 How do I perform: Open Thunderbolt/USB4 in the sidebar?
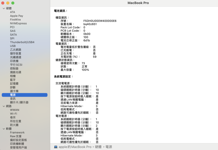click(22, 42)
